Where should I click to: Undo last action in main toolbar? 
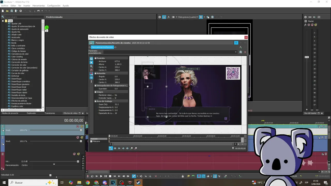point(39,11)
